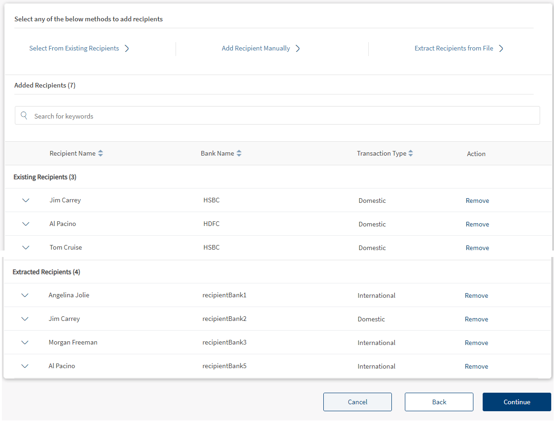Sort by Recipient Name column arrows
The width and height of the screenshot is (554, 439).
point(101,153)
